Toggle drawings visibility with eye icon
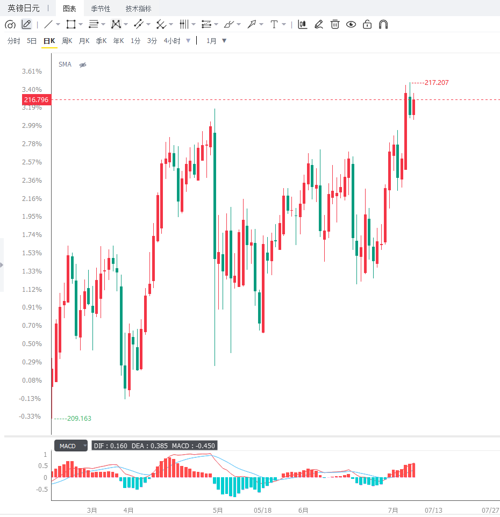500x517 pixels. pyautogui.click(x=351, y=24)
